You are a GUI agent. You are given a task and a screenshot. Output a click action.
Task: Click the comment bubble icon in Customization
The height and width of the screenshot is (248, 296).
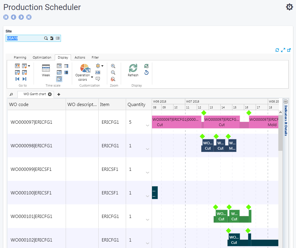click(98, 79)
